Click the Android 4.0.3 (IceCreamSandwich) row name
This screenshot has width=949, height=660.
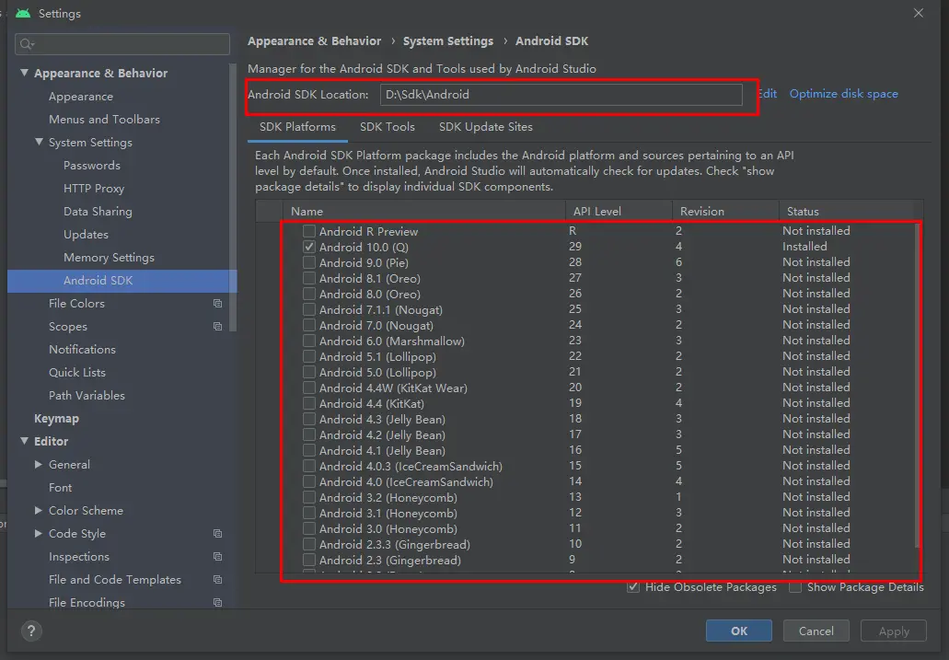(x=411, y=467)
